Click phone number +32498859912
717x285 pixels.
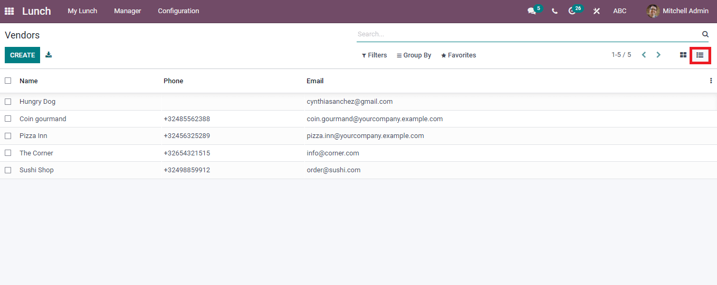coord(187,170)
